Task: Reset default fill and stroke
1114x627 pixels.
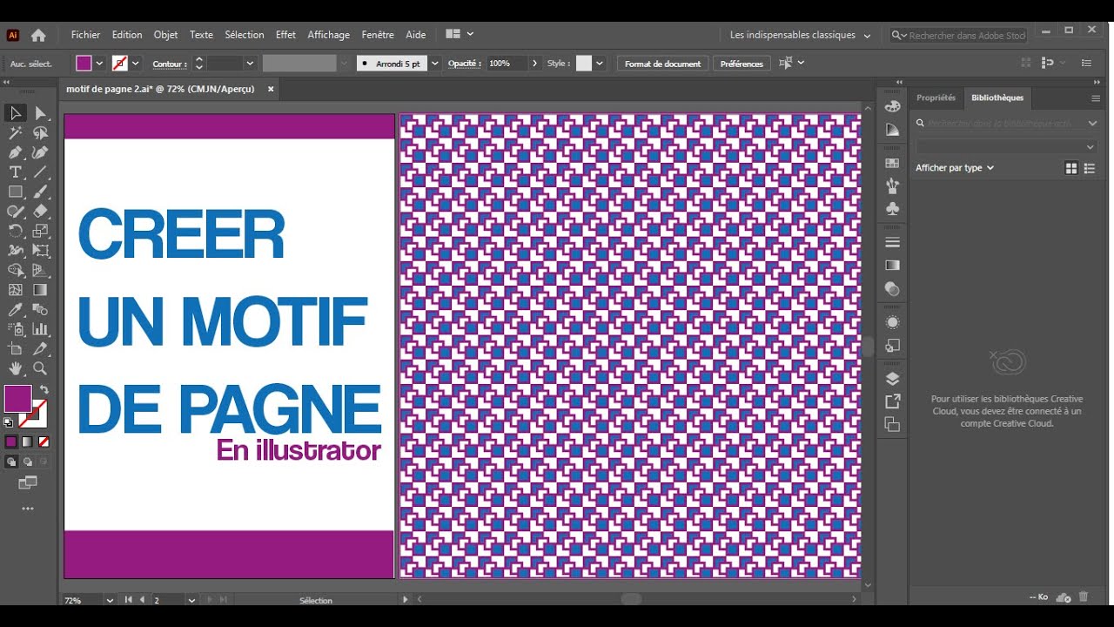Action: click(9, 422)
